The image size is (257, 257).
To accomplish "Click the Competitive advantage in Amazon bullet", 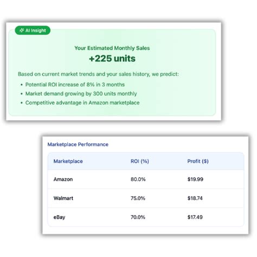I will coord(82,102).
